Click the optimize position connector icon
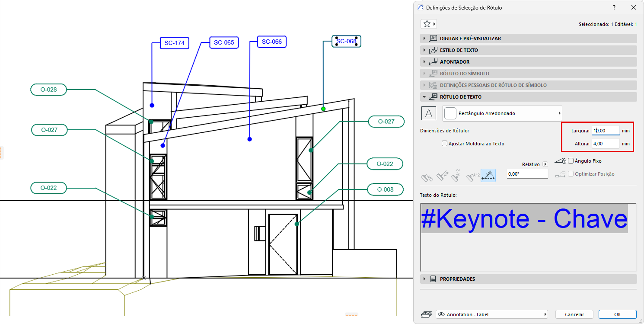Viewport: 644px width, 324px height. pos(560,174)
